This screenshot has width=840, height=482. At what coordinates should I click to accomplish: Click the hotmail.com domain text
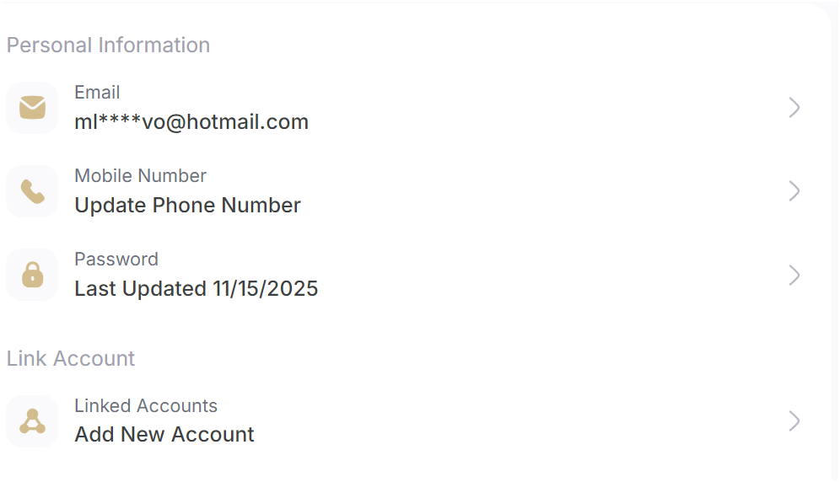pyautogui.click(x=247, y=122)
